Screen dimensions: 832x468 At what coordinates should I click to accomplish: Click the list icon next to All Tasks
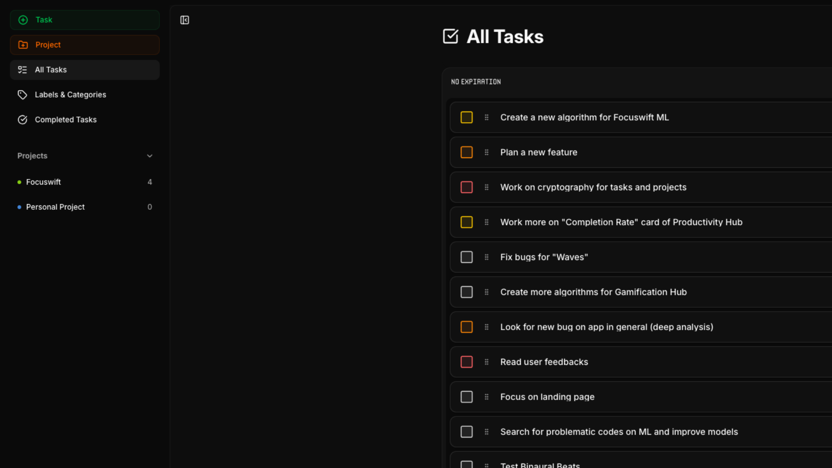[22, 70]
